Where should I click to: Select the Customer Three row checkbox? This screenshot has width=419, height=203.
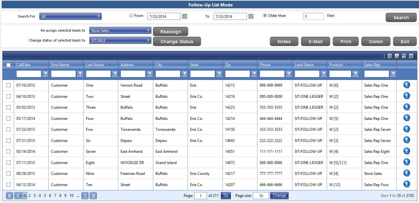9,107
